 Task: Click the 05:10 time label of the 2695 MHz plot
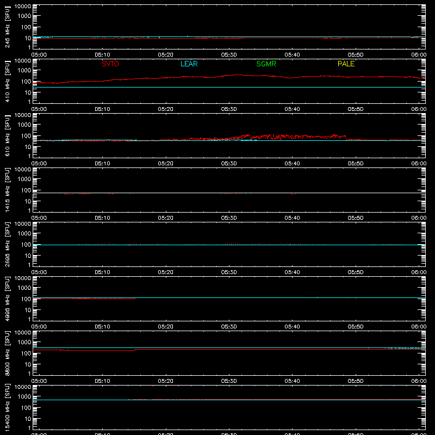102,272
